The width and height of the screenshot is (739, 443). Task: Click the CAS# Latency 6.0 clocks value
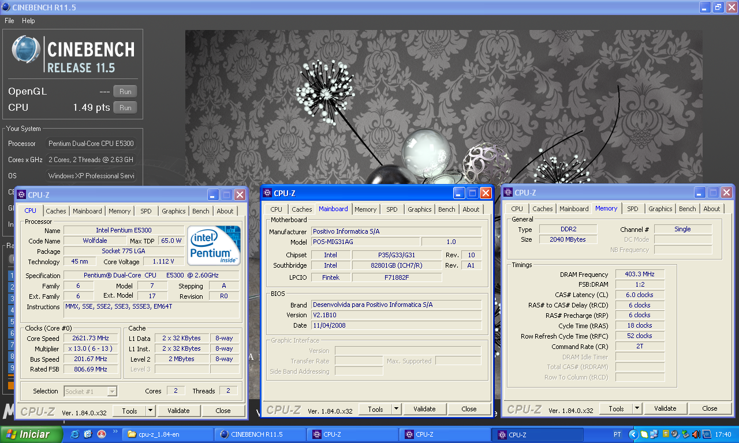[x=640, y=295]
